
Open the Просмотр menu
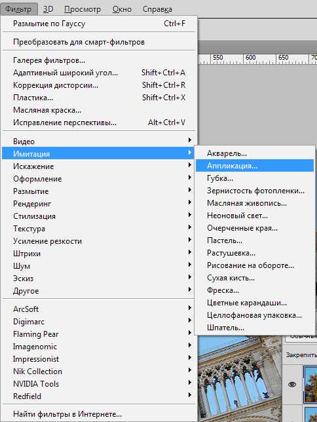pos(83,9)
